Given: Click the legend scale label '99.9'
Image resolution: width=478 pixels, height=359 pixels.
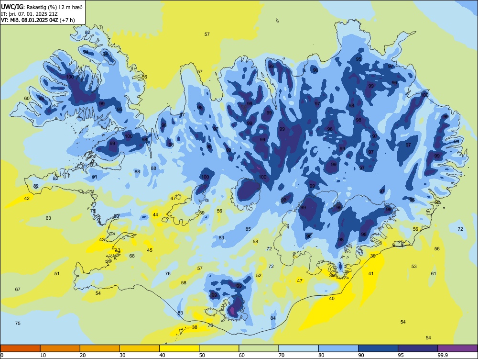Looking at the screenshot, I should (443, 355).
